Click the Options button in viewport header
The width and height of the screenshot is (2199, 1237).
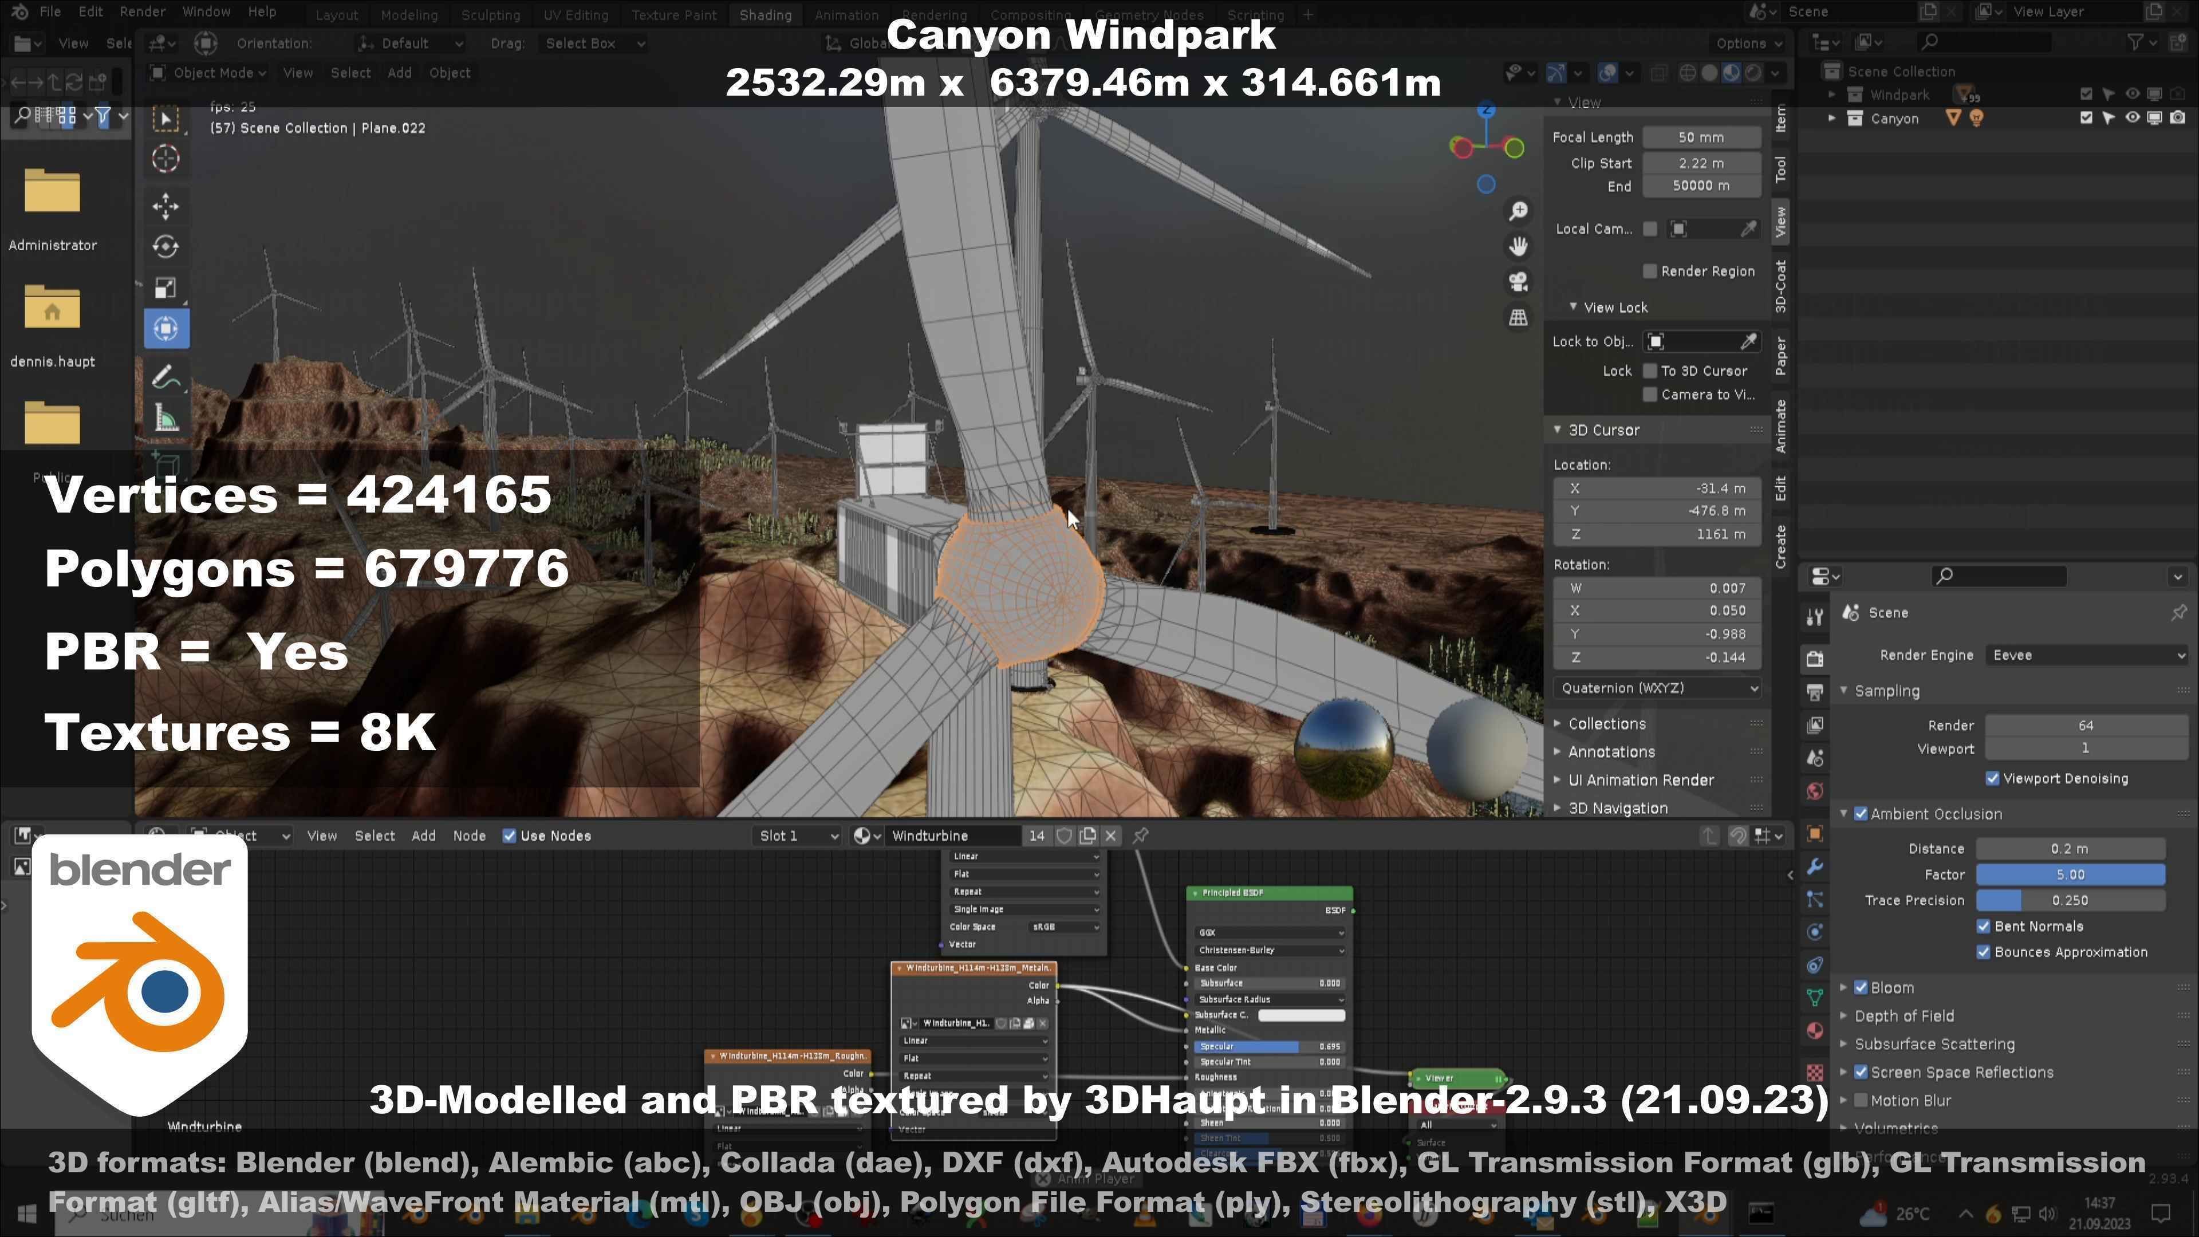click(1749, 44)
